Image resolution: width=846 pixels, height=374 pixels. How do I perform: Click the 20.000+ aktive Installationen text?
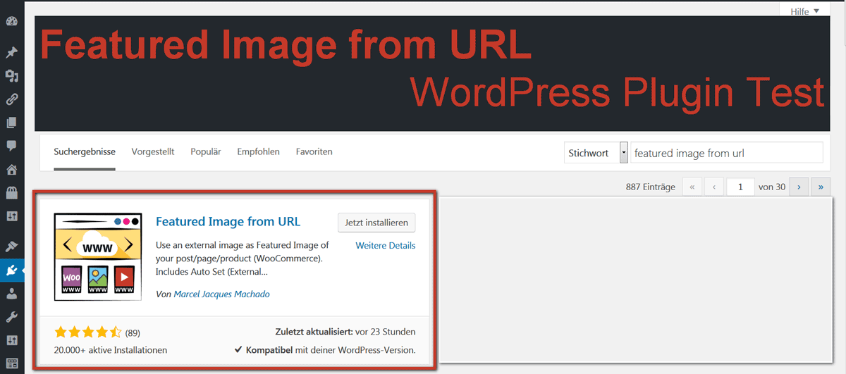point(111,349)
